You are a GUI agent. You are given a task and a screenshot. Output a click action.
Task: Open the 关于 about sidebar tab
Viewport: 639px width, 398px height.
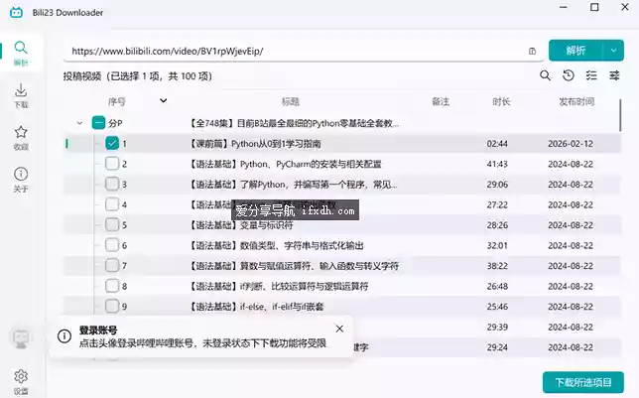point(21,180)
